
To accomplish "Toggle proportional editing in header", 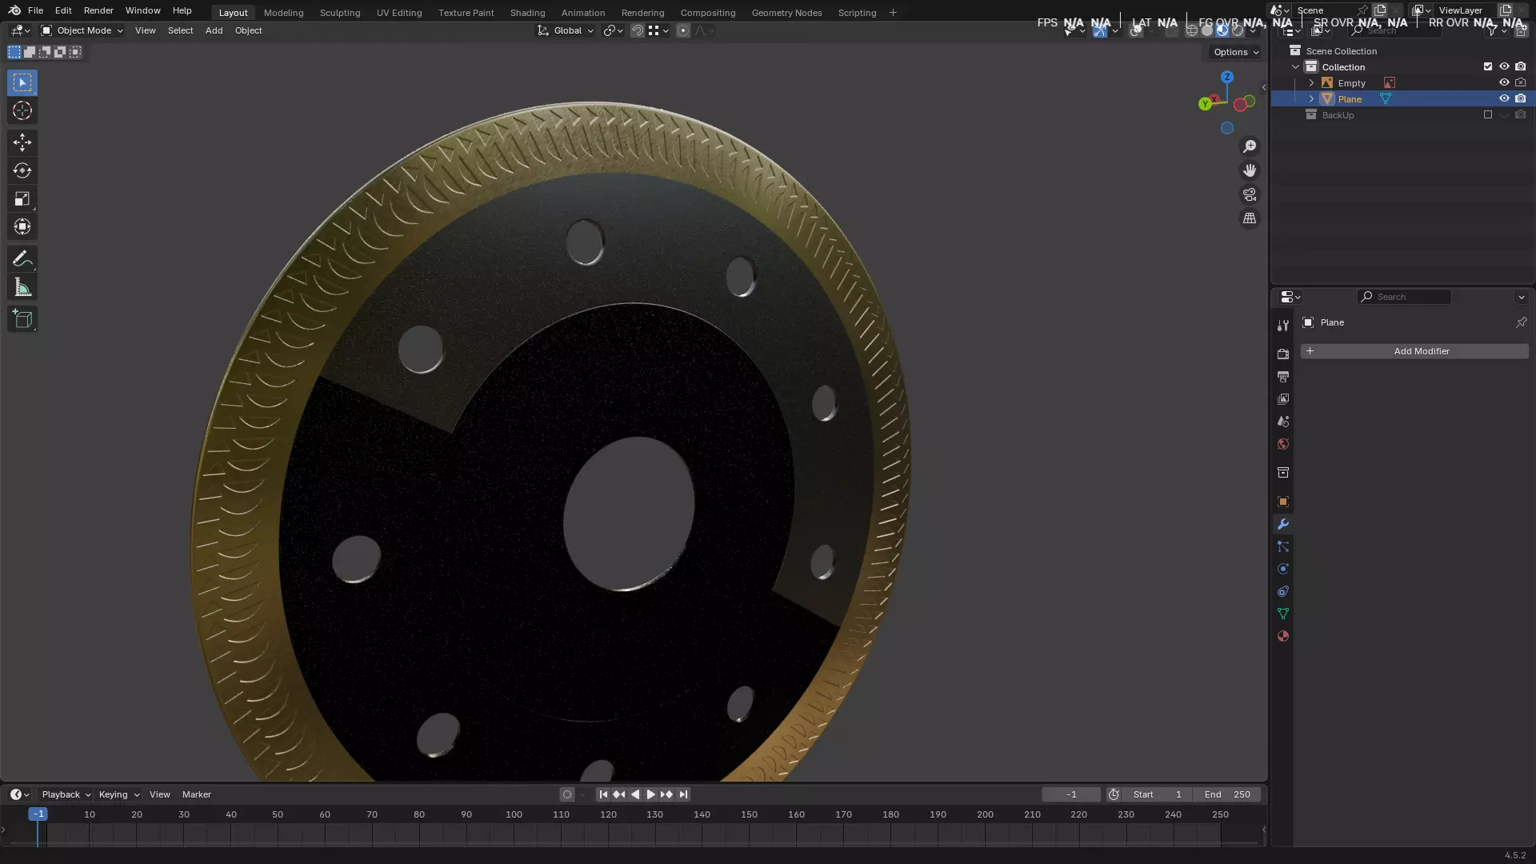I will click(x=683, y=30).
